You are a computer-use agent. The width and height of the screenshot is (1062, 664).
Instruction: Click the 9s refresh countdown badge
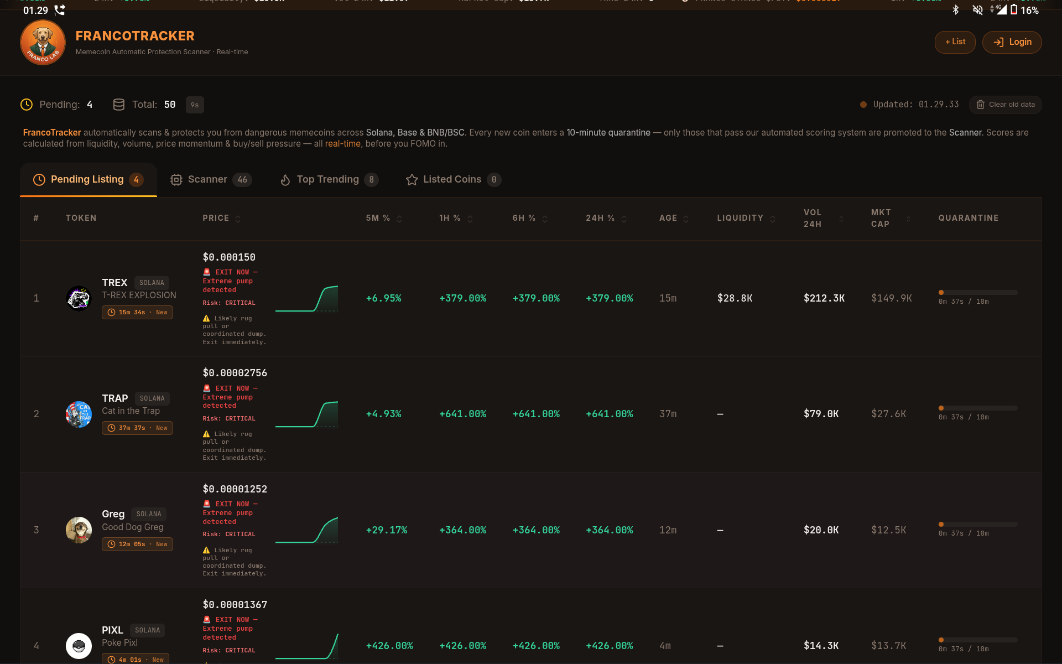(x=195, y=105)
